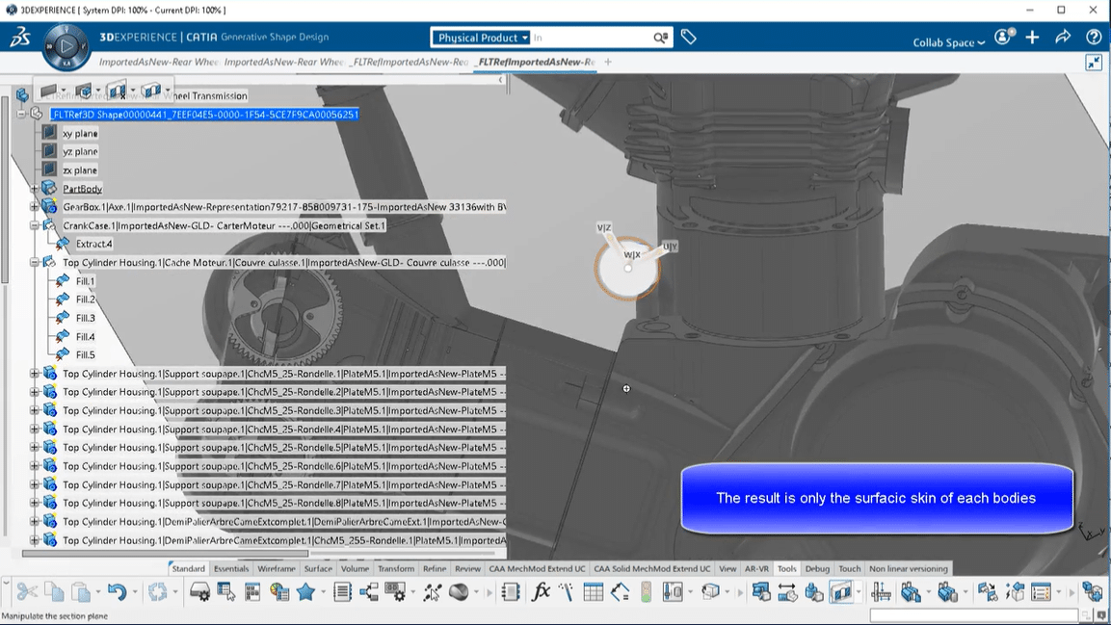Open the Debug tab
This screenshot has height=625, width=1111.
817,568
